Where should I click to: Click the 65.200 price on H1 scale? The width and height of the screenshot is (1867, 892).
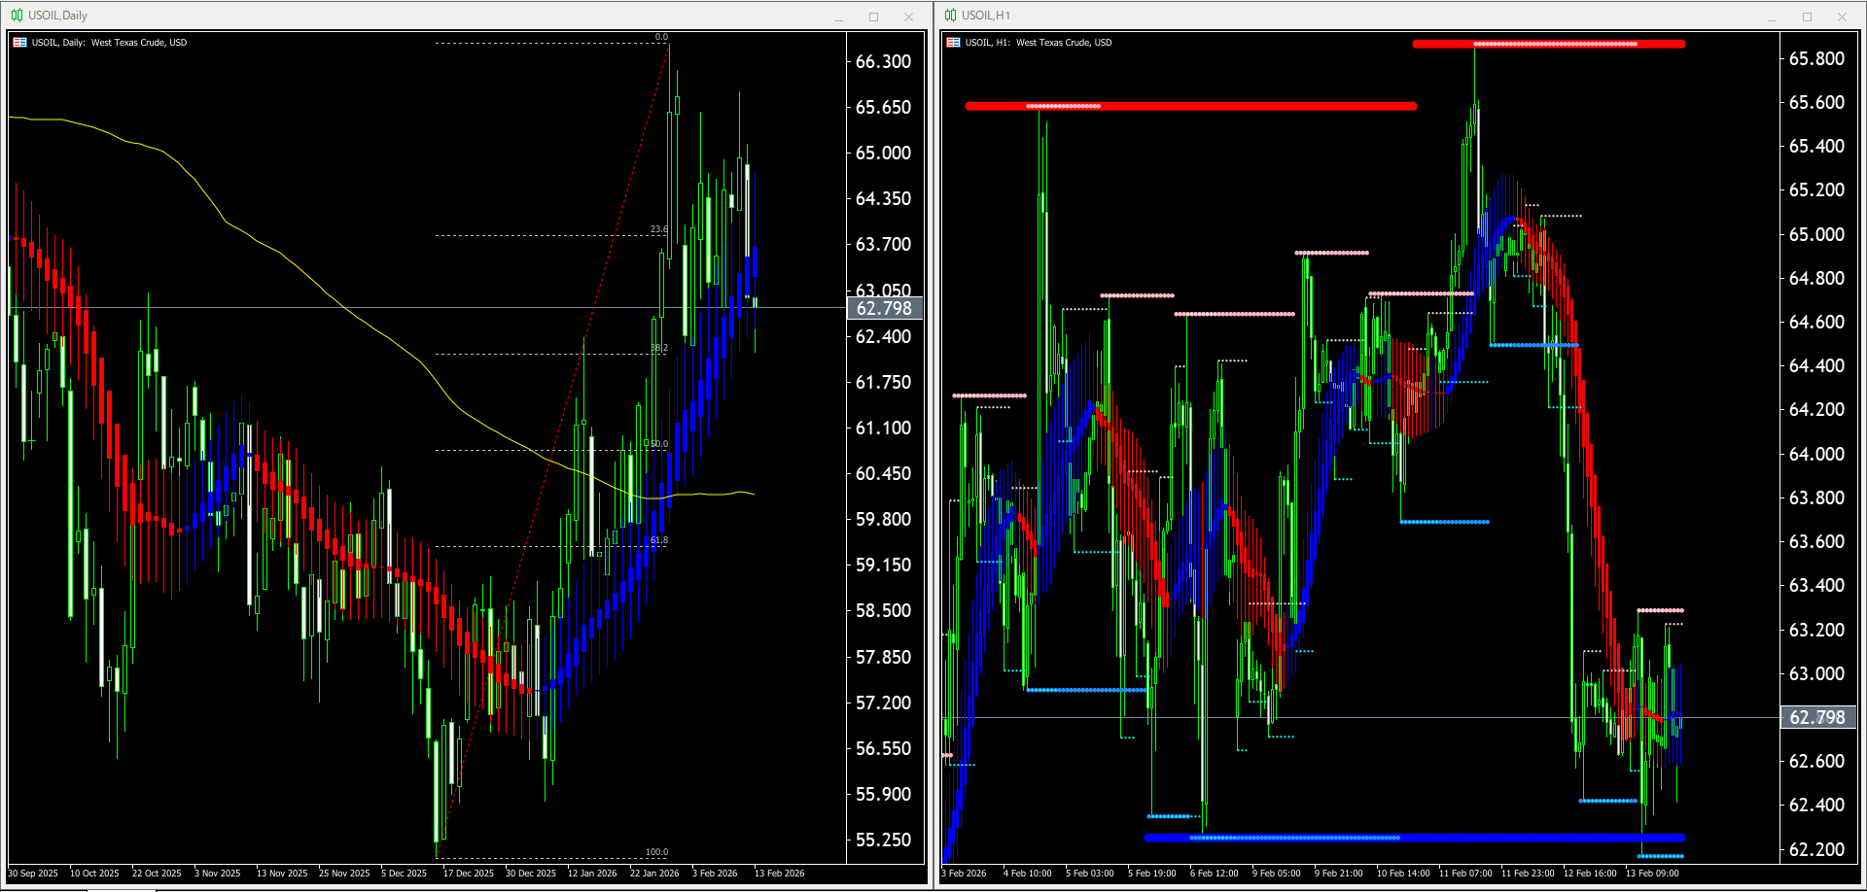(1816, 189)
